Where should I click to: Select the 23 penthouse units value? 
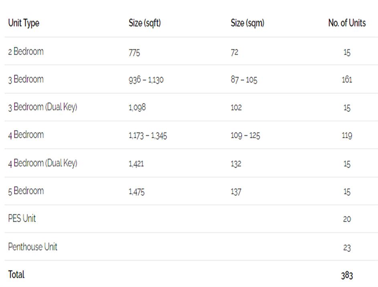tap(347, 247)
